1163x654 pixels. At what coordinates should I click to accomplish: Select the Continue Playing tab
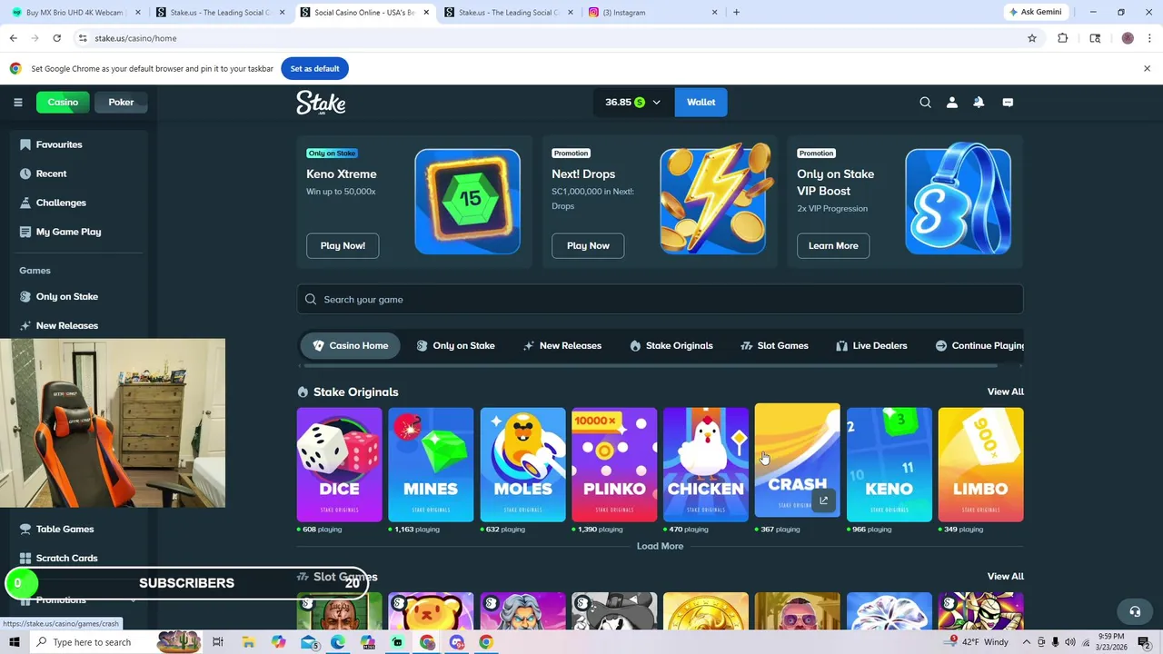coord(979,345)
